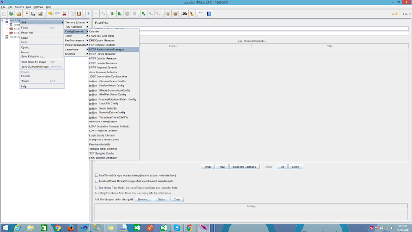Click the Save floppy disk toolbar icon

(x=33, y=14)
